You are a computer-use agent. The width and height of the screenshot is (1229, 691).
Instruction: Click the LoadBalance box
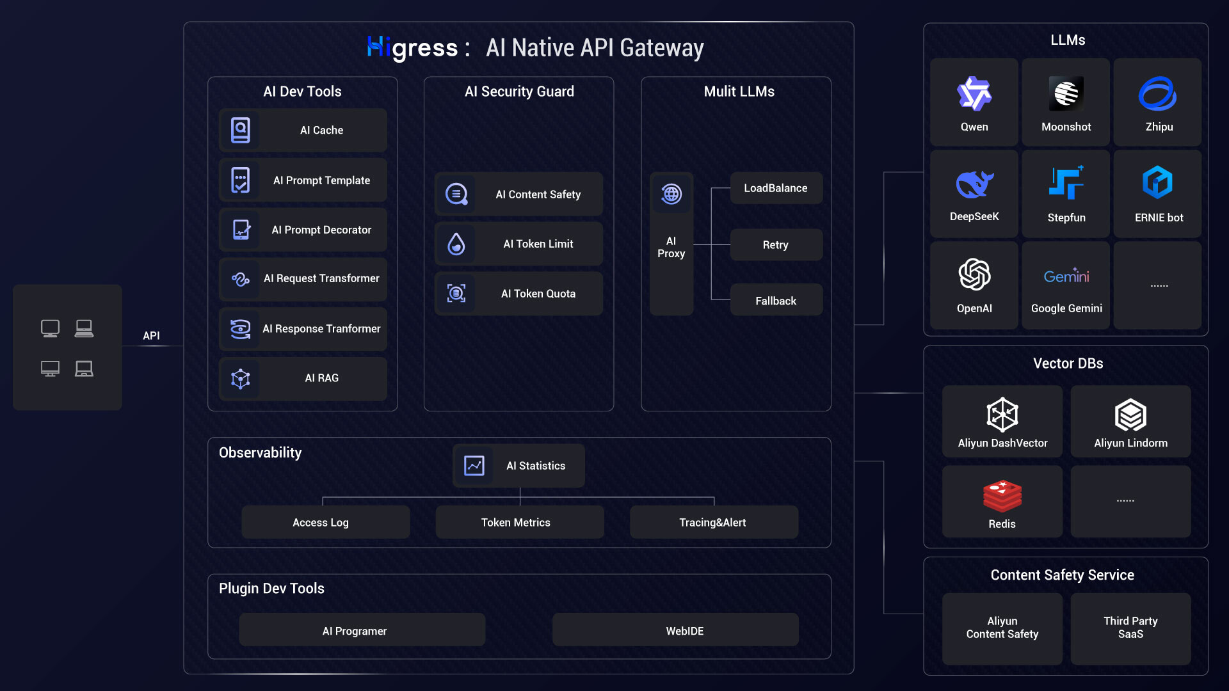coord(776,188)
